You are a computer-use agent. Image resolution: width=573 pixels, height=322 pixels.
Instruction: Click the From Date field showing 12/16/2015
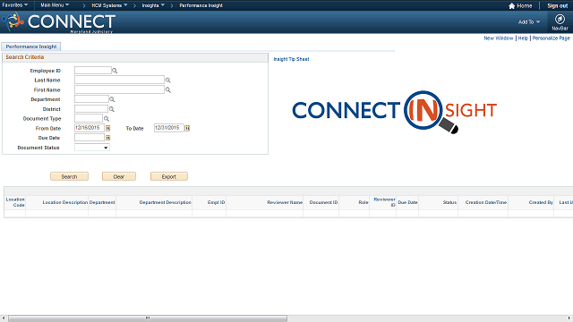click(90, 128)
